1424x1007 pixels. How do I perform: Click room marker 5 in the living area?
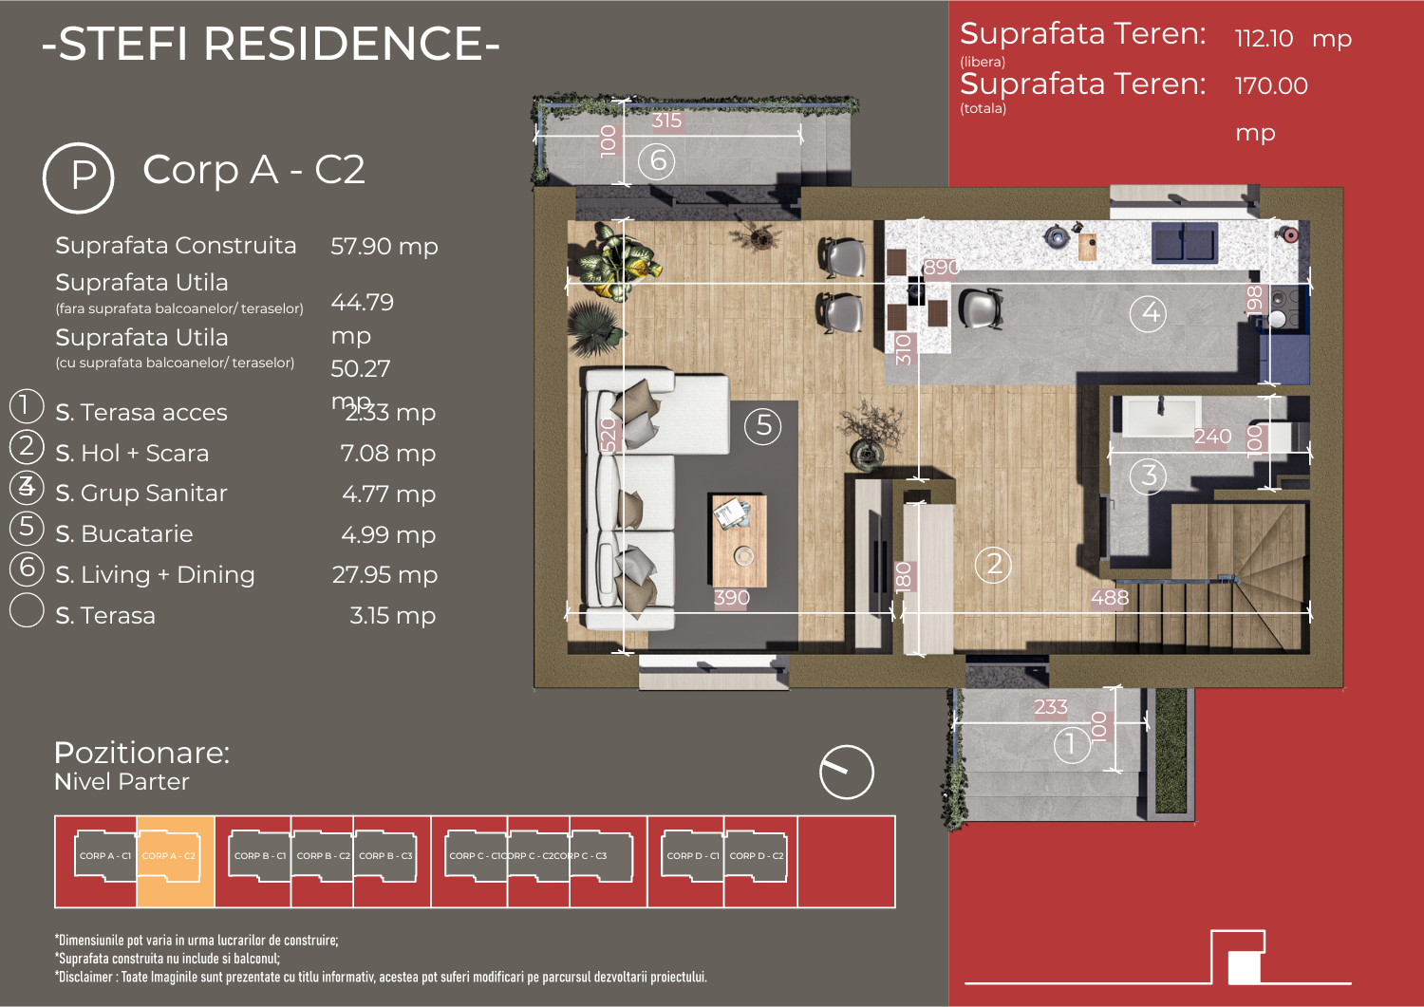(763, 426)
